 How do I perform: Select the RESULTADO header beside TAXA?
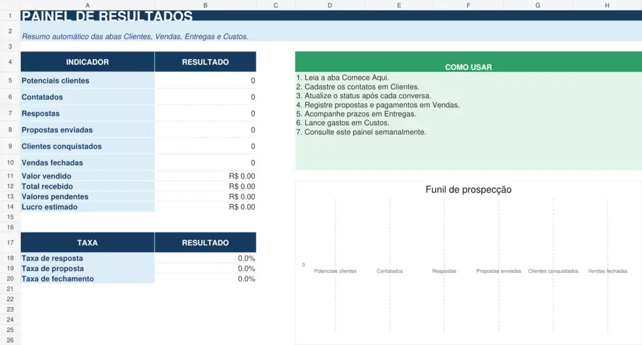[x=205, y=243]
